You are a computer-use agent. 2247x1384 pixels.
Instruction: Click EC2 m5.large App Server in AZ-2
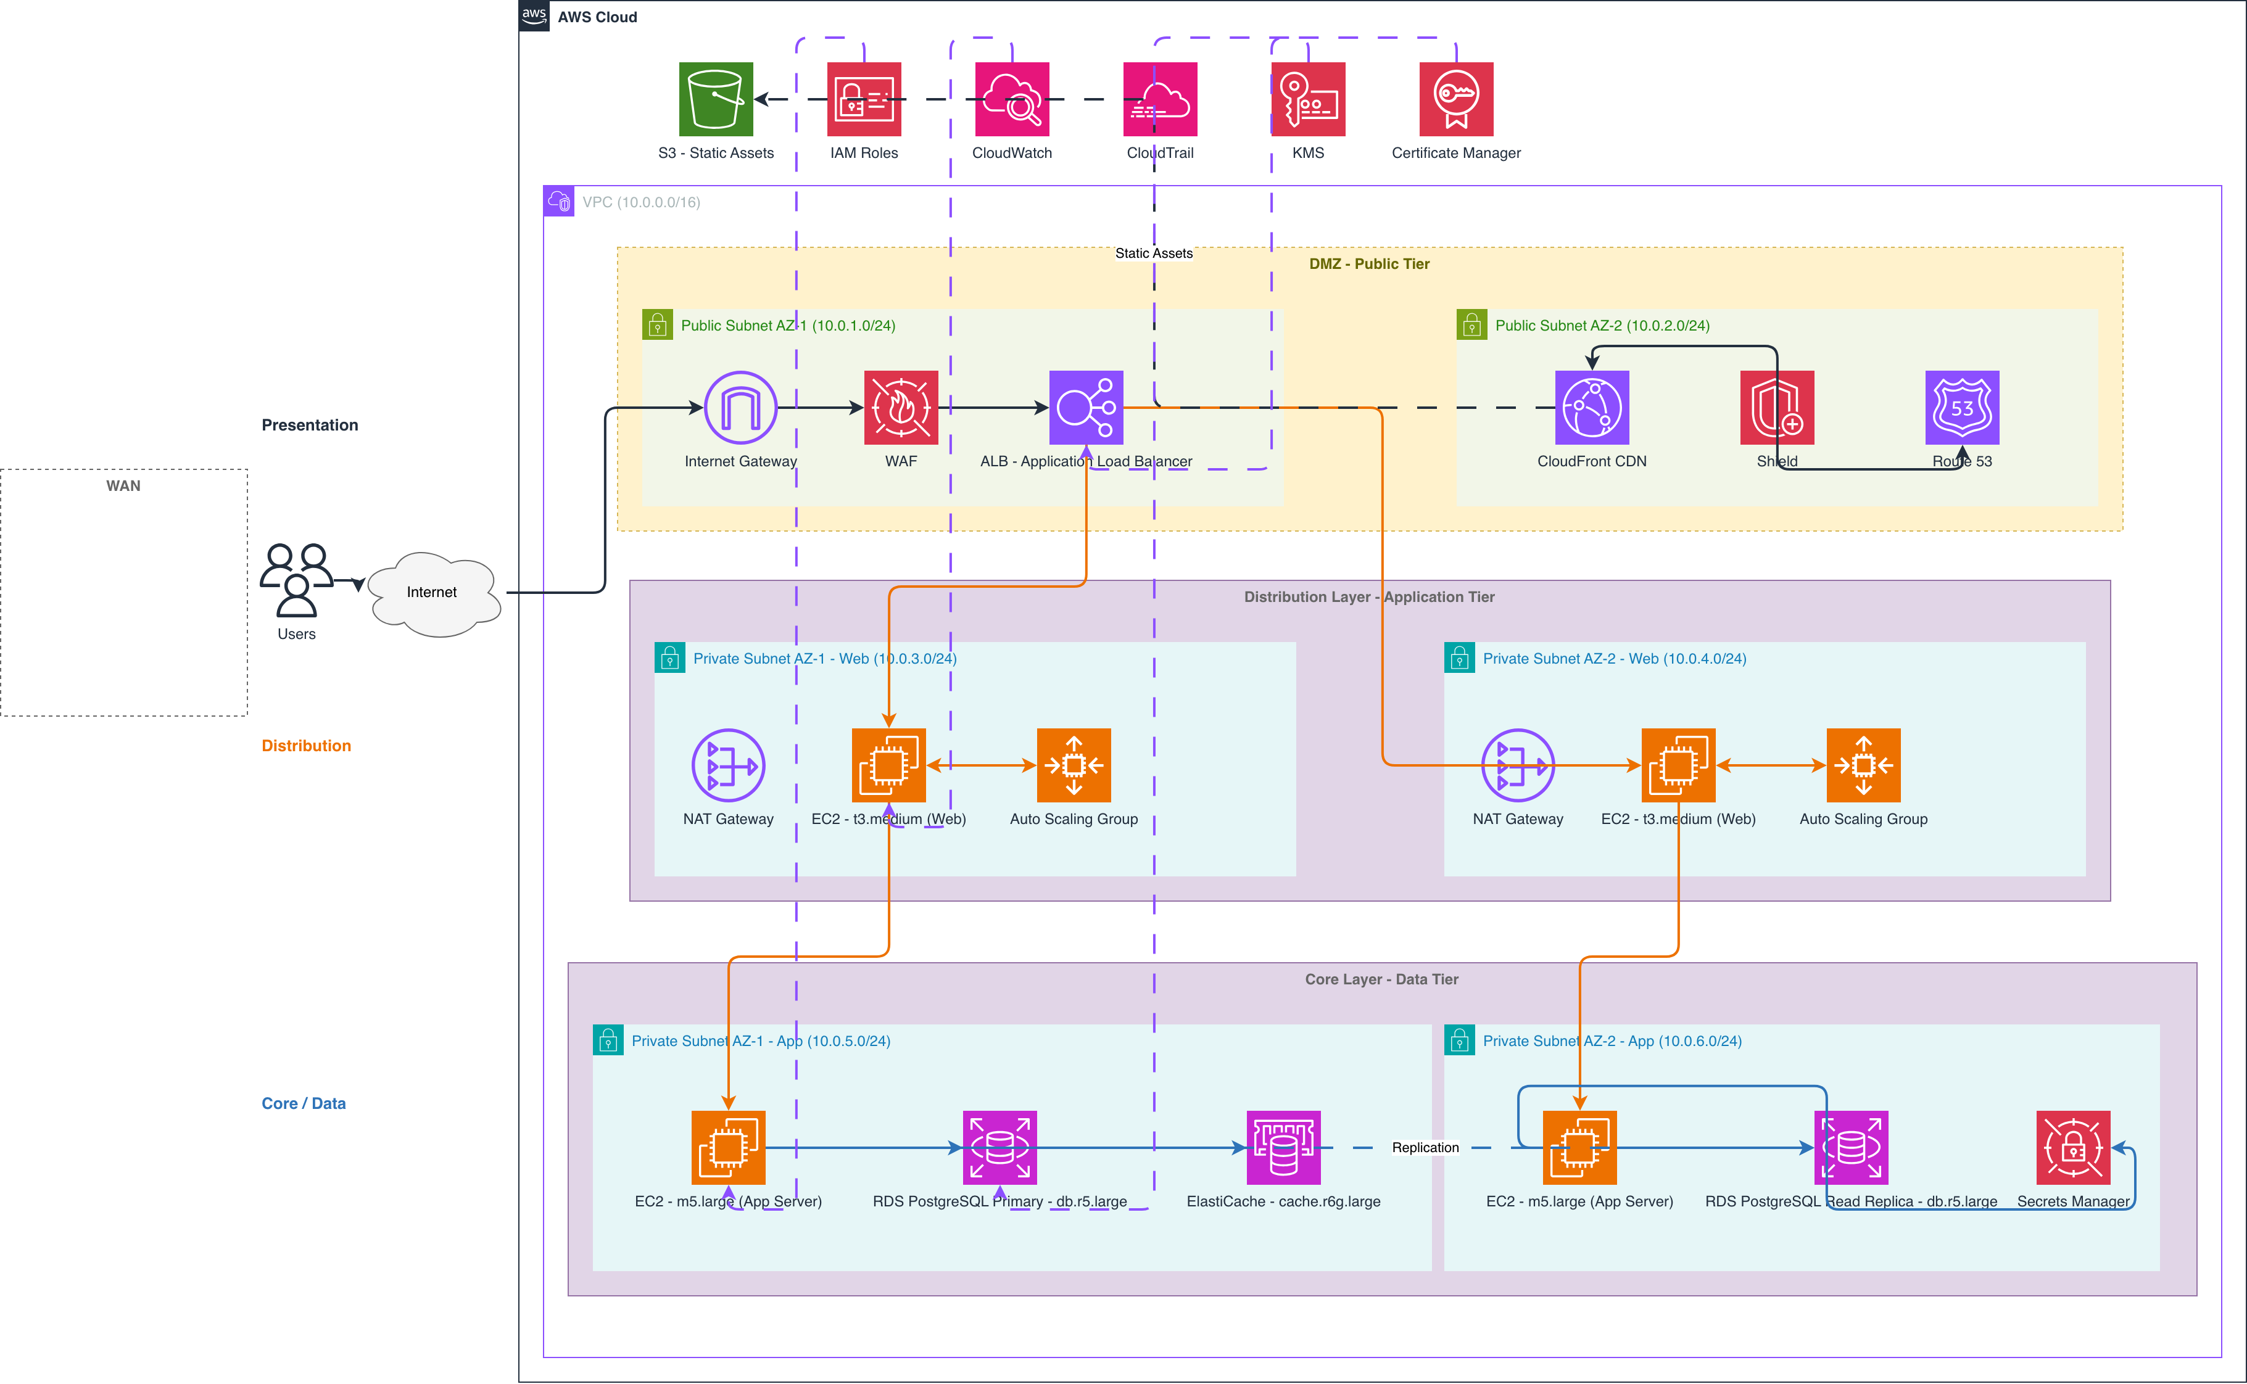point(1579,1148)
